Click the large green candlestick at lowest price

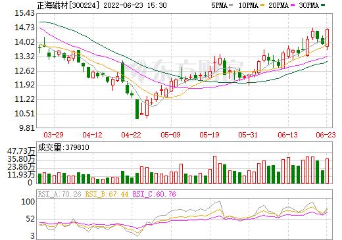137,109
